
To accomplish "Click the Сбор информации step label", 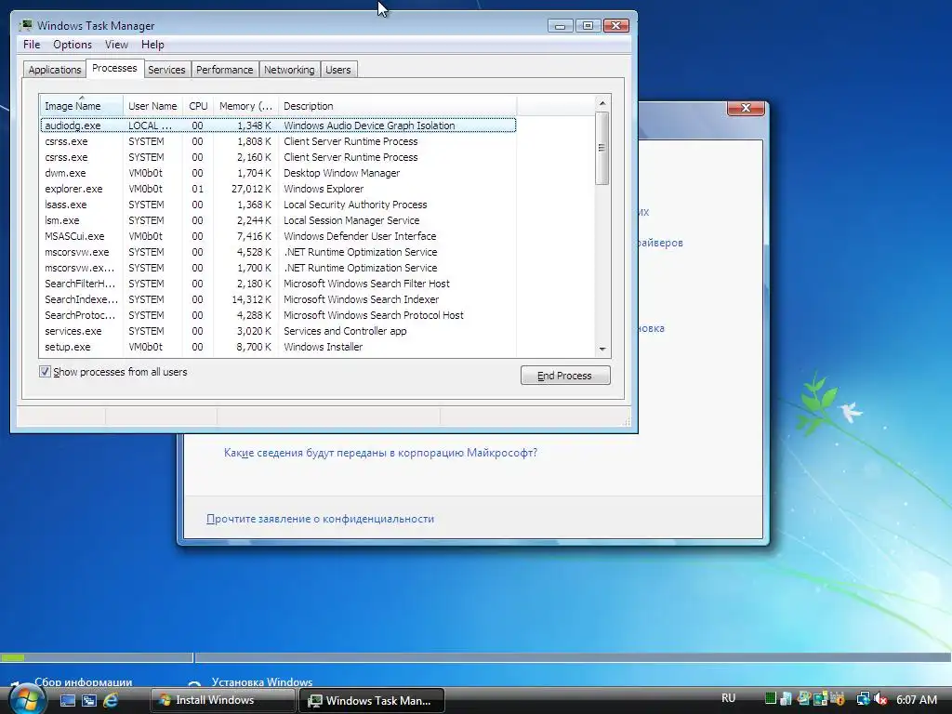I will 83,681.
